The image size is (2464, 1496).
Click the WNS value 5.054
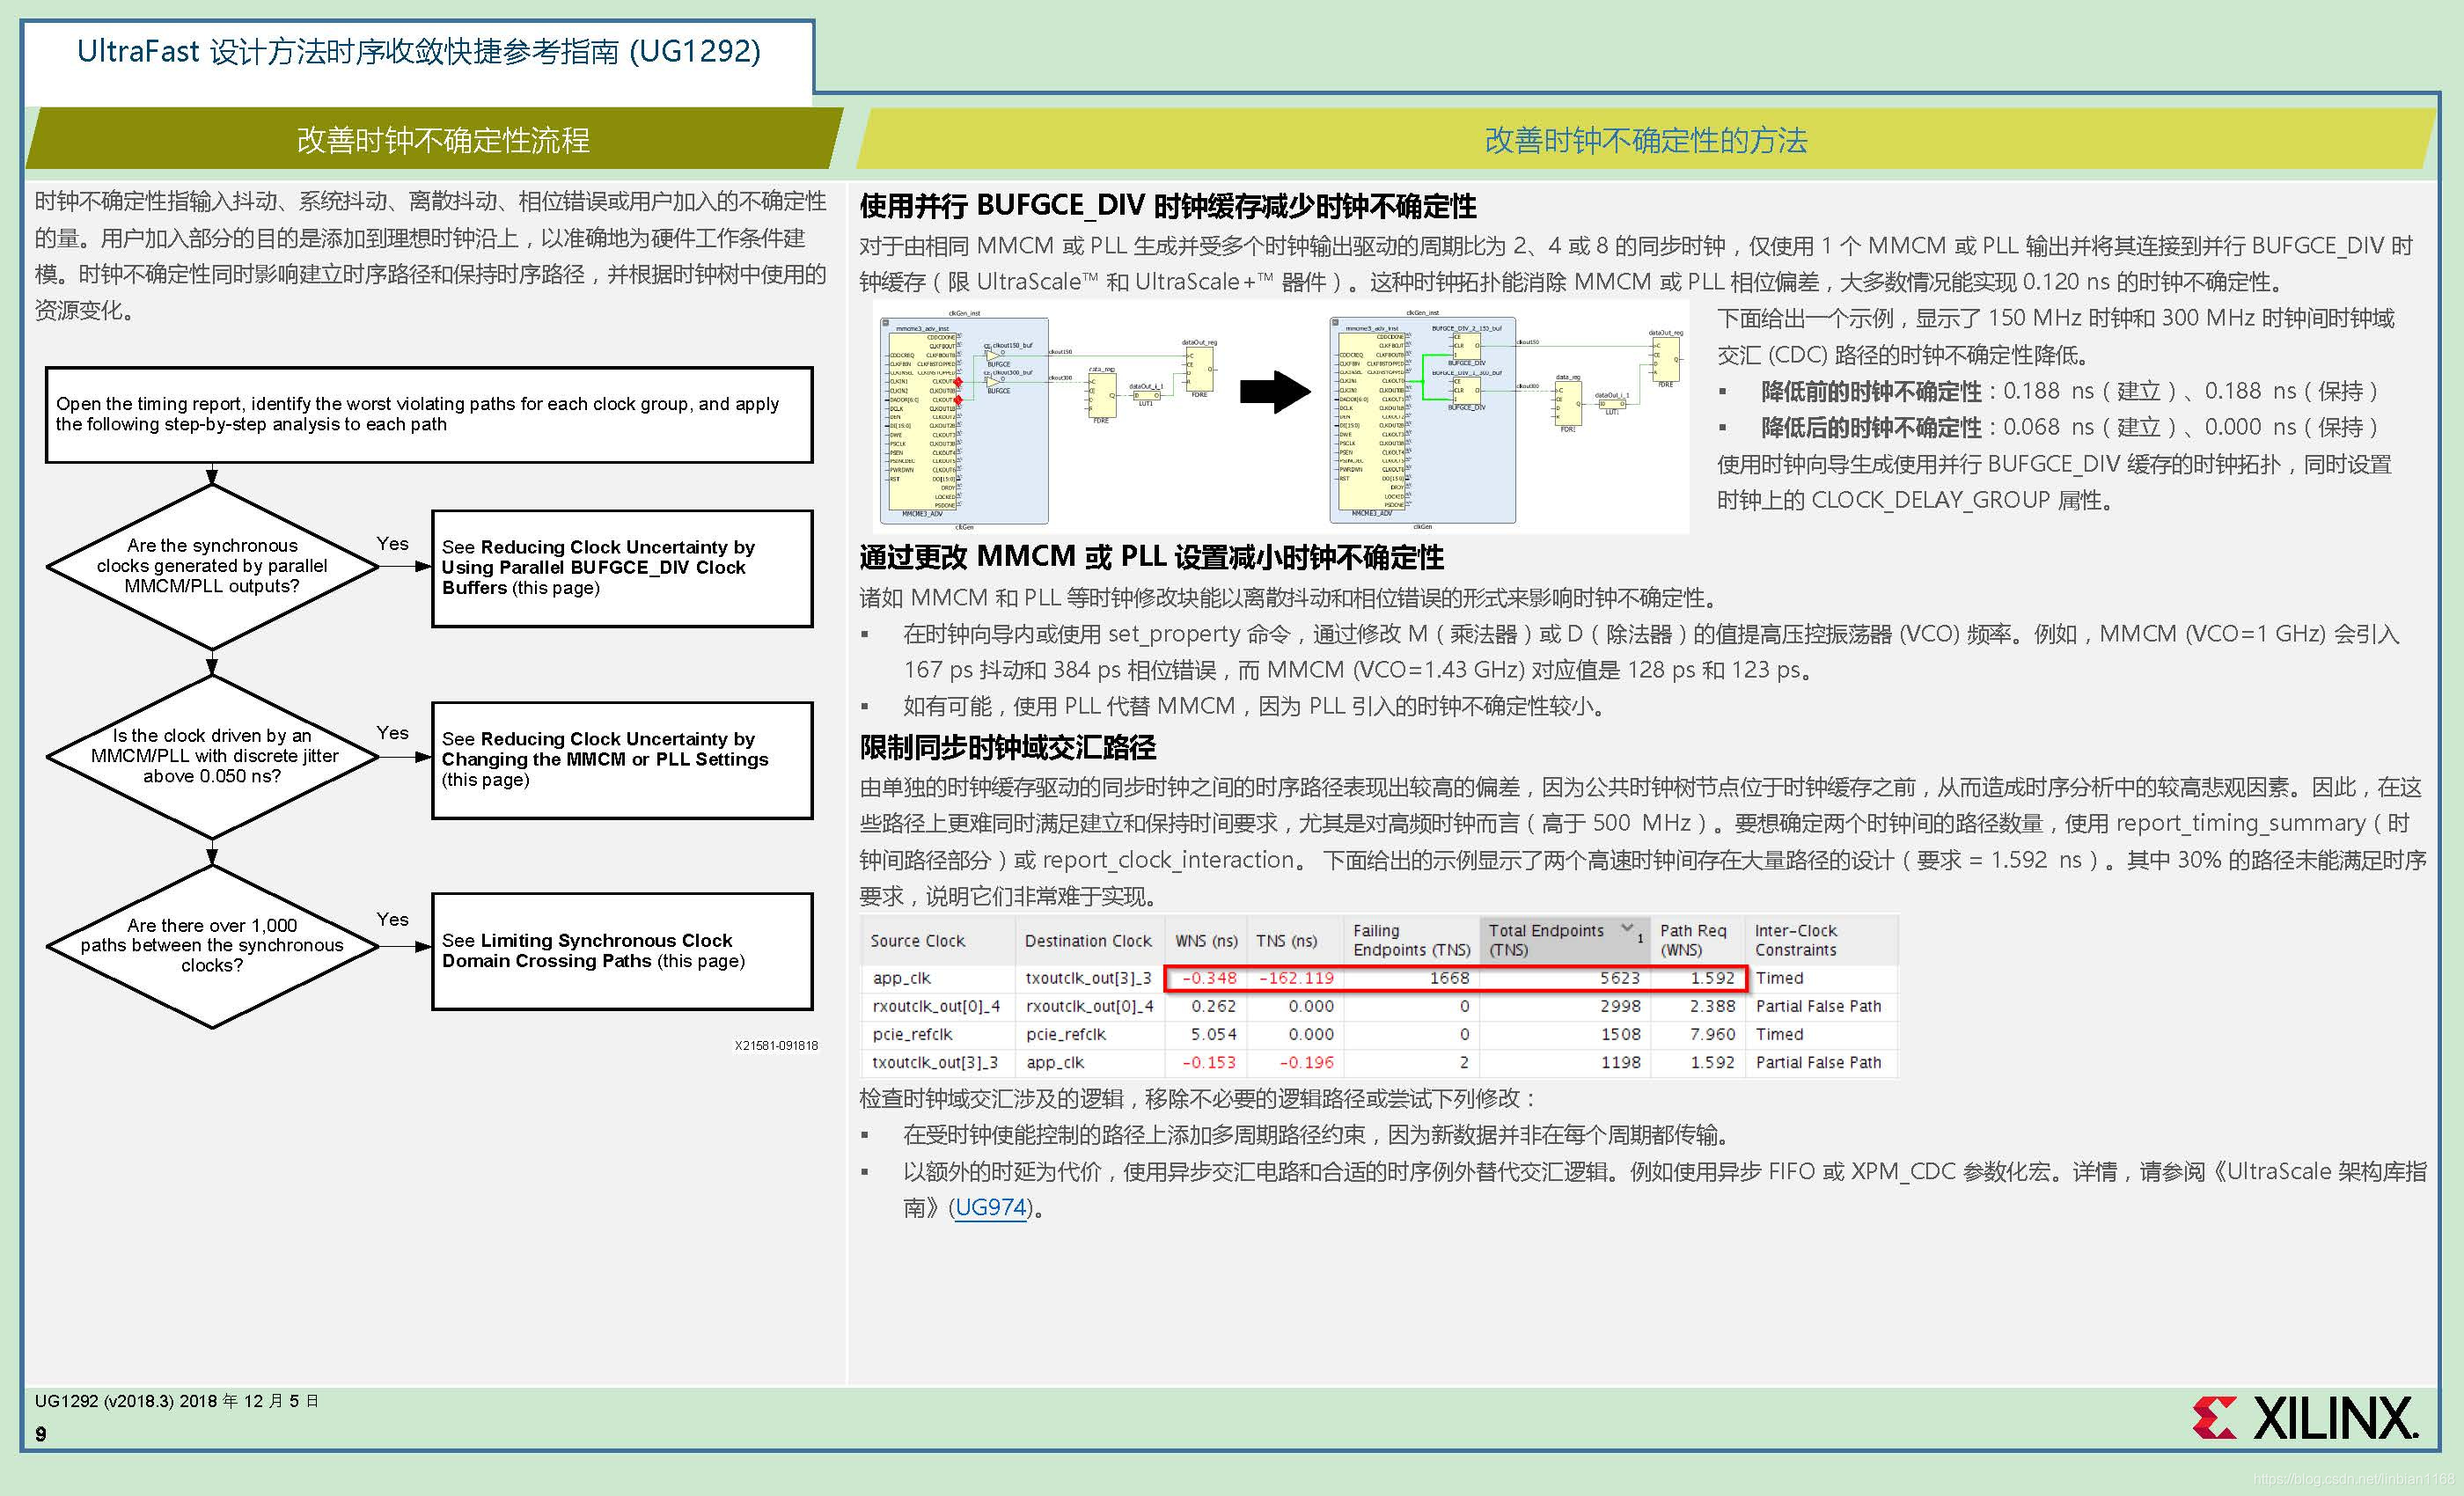1213,1034
